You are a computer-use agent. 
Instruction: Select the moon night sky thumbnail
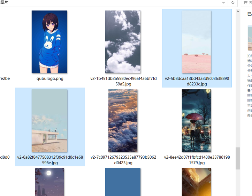click(49, 182)
